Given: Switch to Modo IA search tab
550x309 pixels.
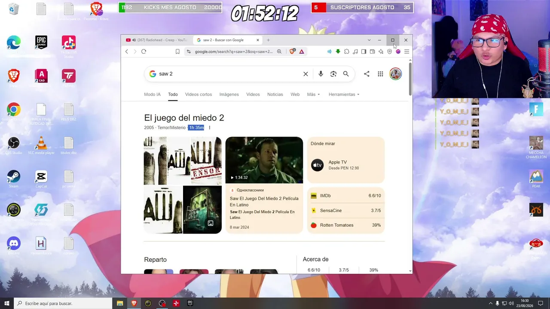Looking at the screenshot, I should tap(152, 94).
